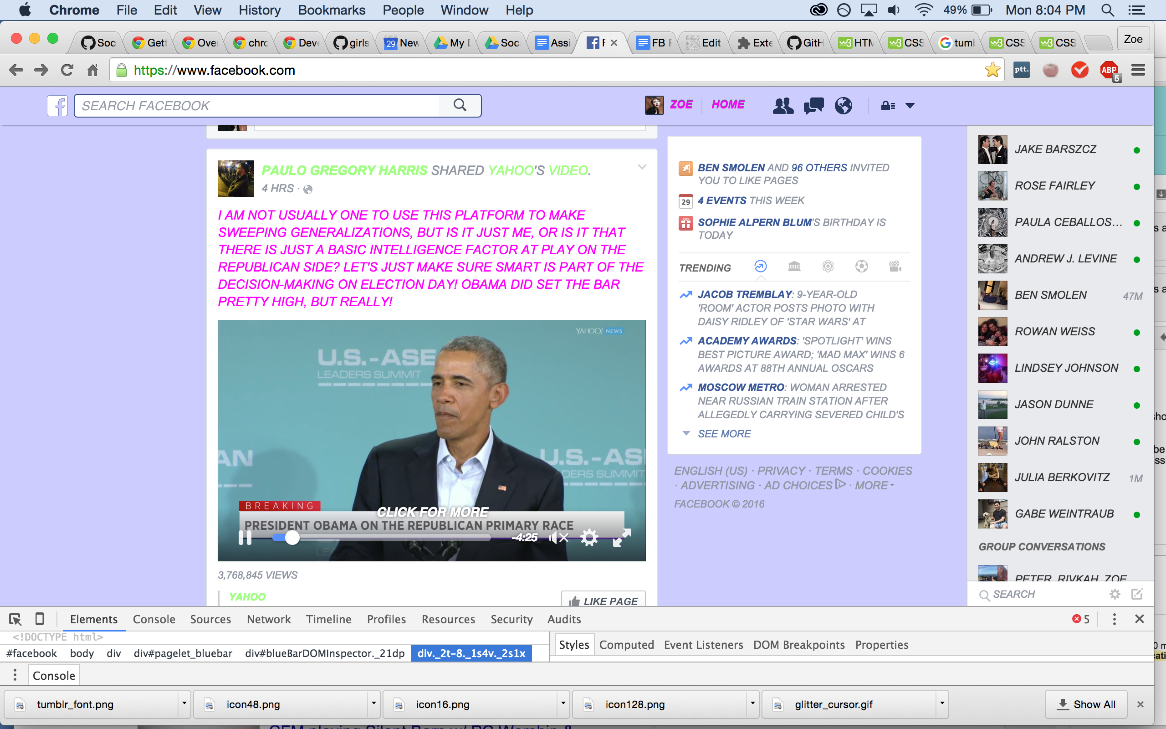The width and height of the screenshot is (1166, 729).
Task: Select Trending politics building icon
Action: pyautogui.click(x=794, y=266)
